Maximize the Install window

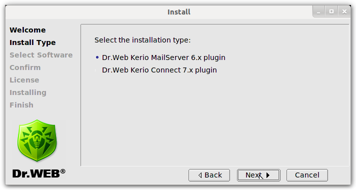click(x=331, y=11)
